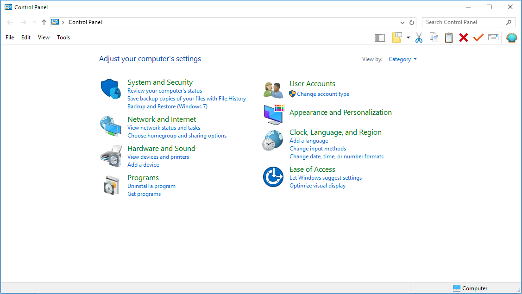Image resolution: width=522 pixels, height=294 pixels.
Task: Click the Get programs link
Action: (144, 194)
